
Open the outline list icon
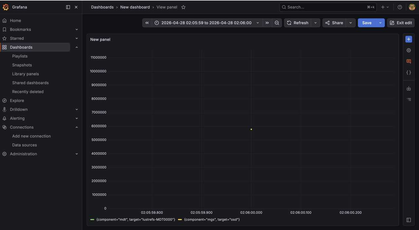409,99
